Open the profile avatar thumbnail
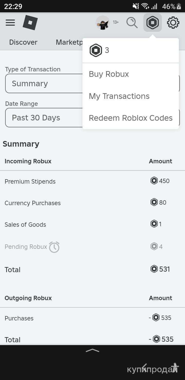This screenshot has width=185, height=380. coord(103,23)
